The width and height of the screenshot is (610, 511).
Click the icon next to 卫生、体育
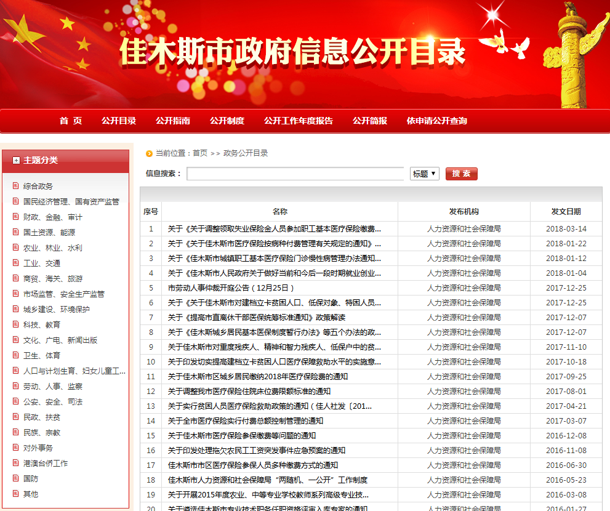[16, 355]
